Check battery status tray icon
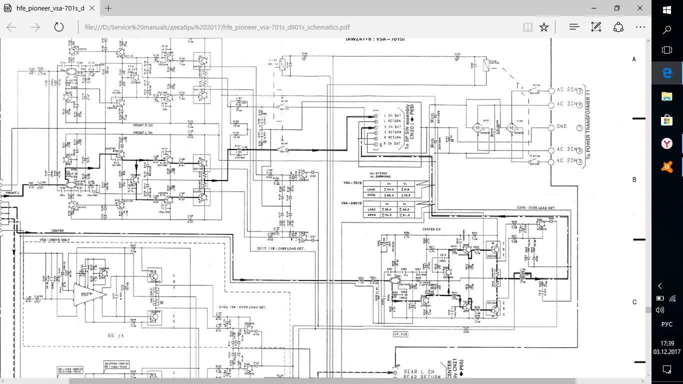683x384 pixels. 660,298
